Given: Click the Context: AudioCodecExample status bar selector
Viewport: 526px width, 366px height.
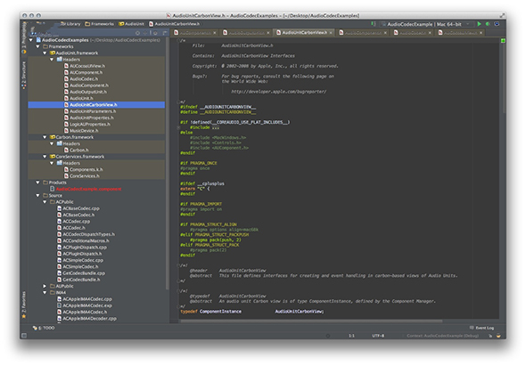Looking at the screenshot, I should (442, 336).
